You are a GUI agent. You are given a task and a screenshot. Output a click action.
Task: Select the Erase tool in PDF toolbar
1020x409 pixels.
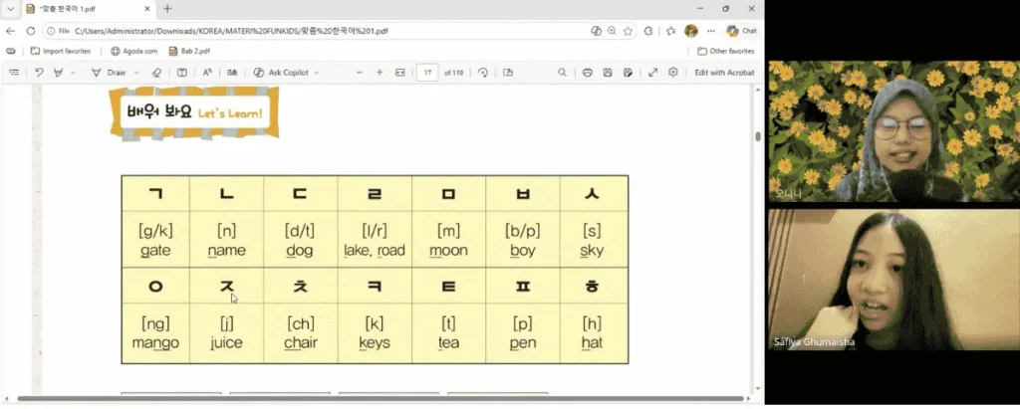pos(156,73)
